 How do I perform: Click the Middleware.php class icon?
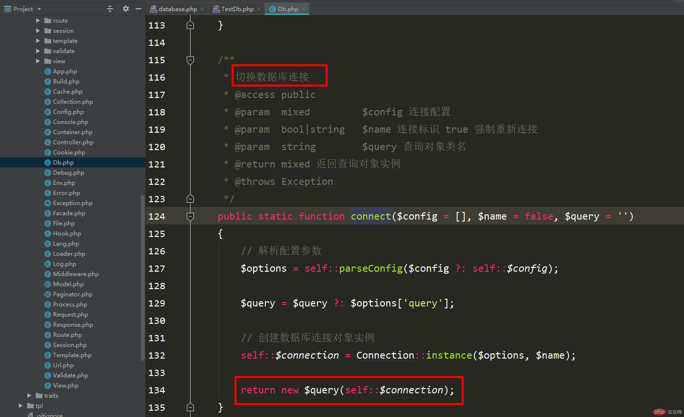point(48,274)
